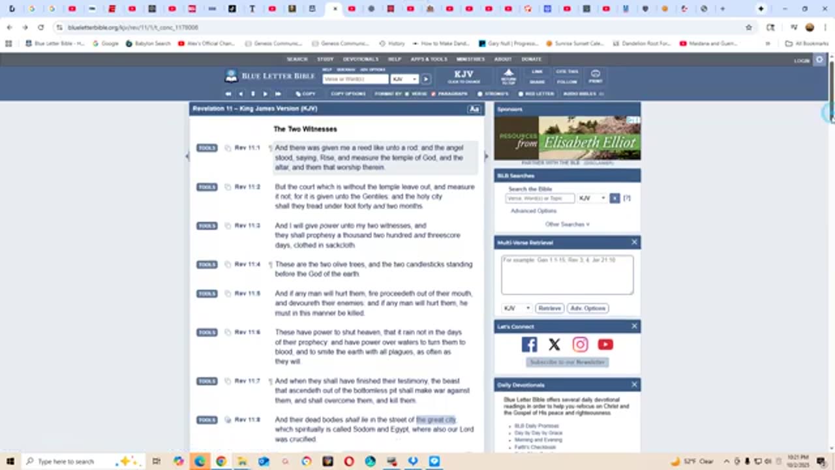Screen dimensions: 835x470
Task: Open the Donate menu item
Action: (531, 59)
